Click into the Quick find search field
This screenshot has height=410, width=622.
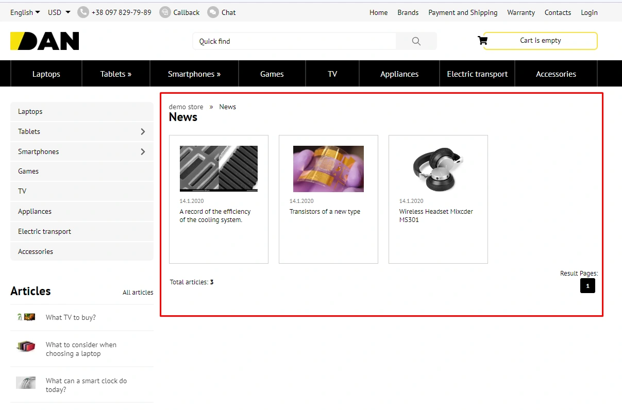(294, 41)
